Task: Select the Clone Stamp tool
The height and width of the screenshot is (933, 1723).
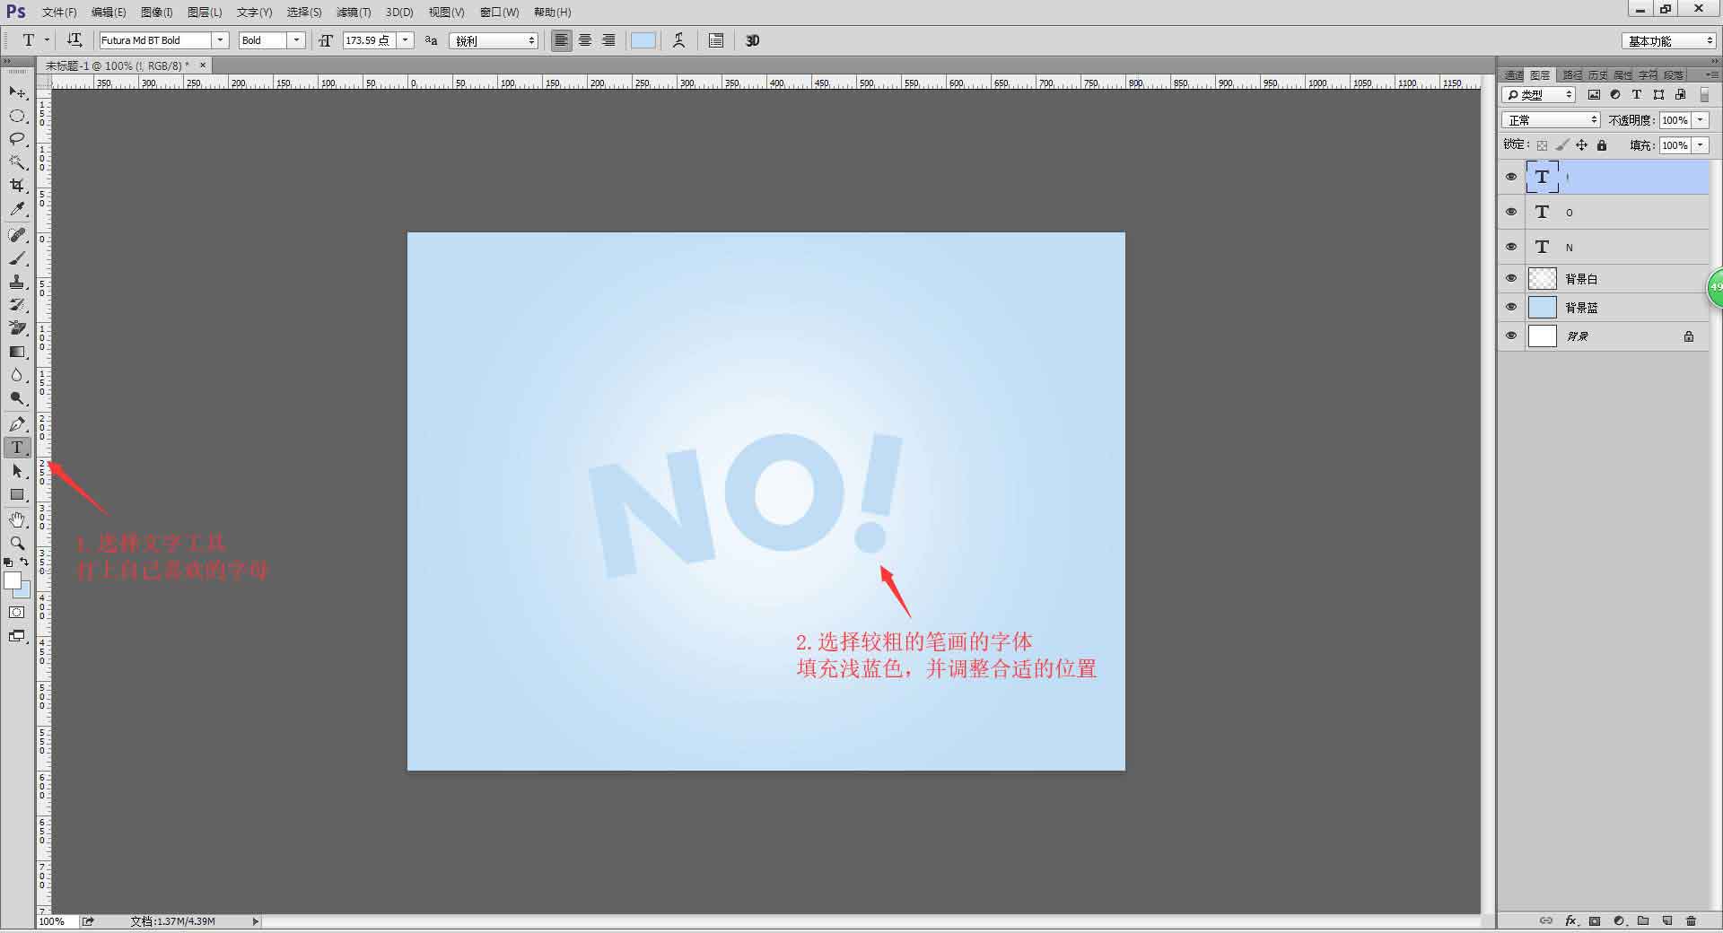Action: (x=17, y=282)
